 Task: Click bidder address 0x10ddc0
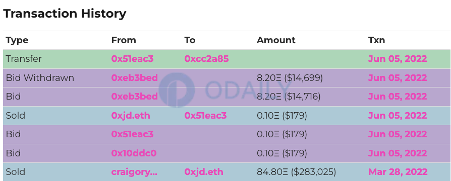coord(134,153)
